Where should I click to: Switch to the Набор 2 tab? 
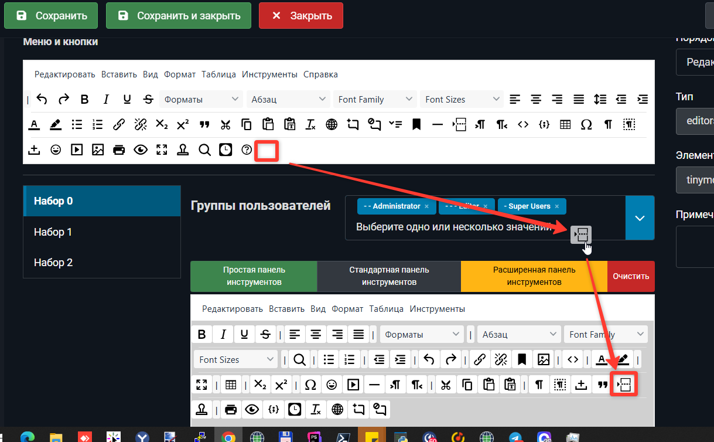(x=102, y=262)
